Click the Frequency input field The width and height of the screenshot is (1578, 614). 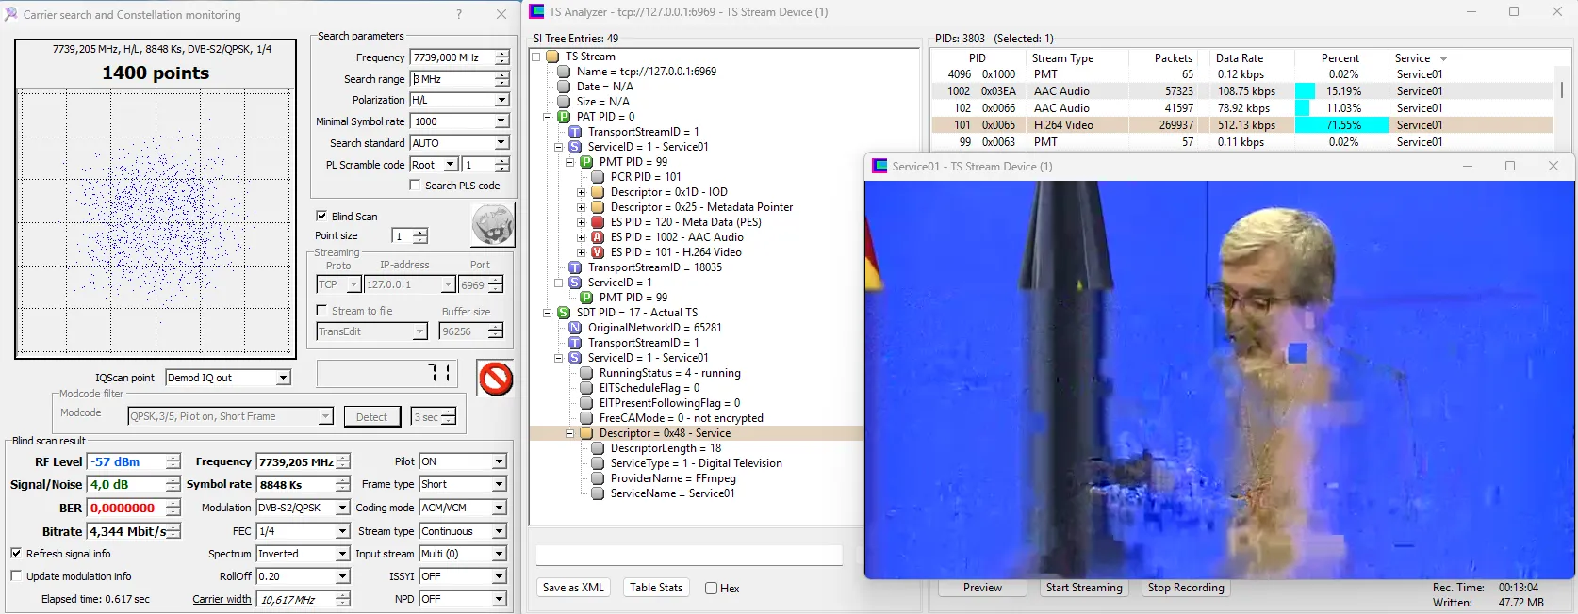pyautogui.click(x=452, y=57)
